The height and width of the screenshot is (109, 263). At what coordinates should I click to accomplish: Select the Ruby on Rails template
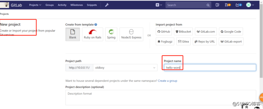93,34
